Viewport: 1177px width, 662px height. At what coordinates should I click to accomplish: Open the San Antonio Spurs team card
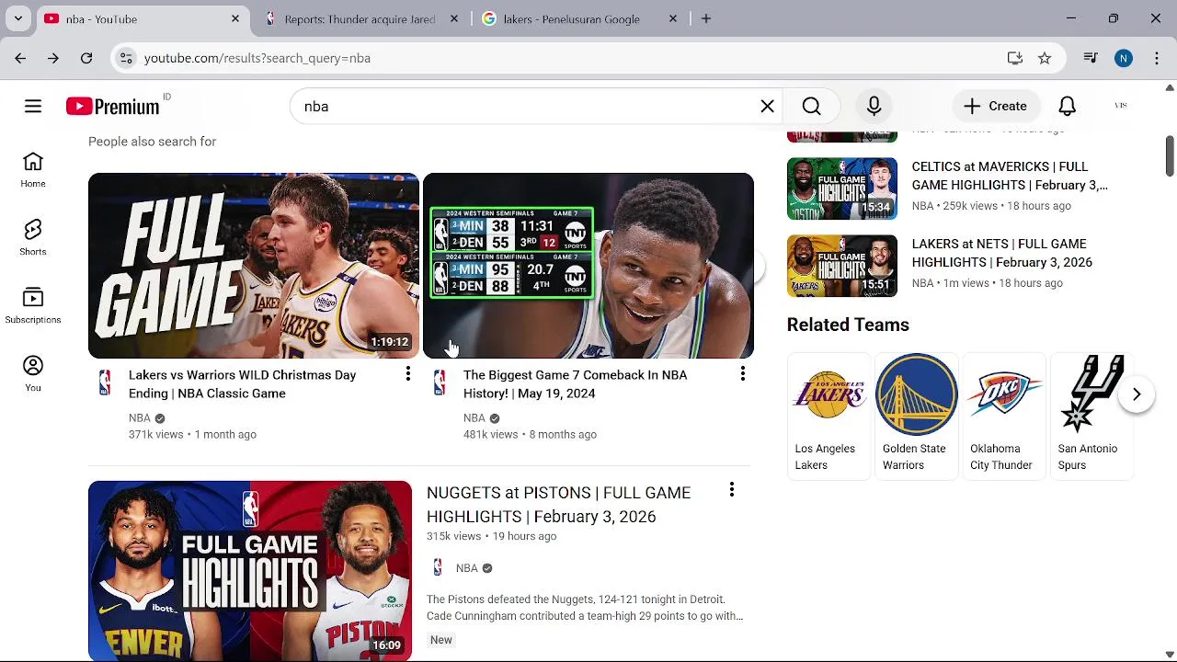coord(1091,416)
